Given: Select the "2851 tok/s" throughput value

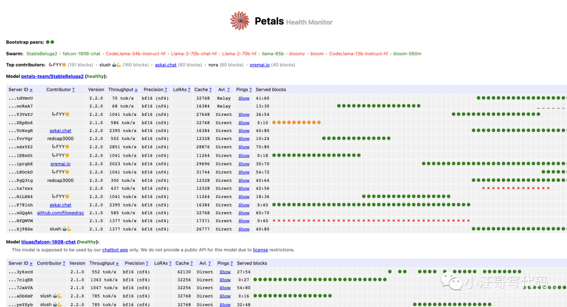Looking at the screenshot, I should (x=122, y=147).
